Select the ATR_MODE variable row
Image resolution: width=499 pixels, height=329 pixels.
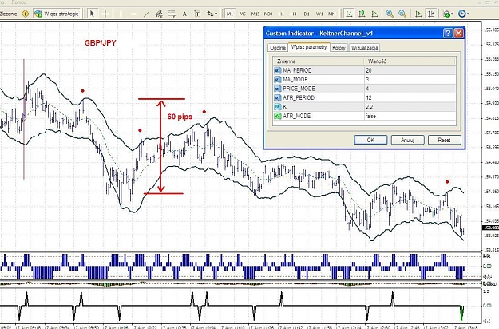(x=364, y=116)
